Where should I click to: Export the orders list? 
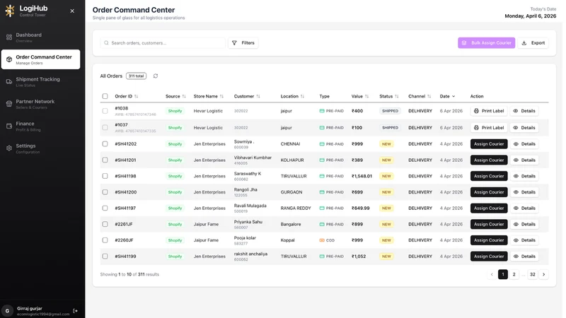coord(533,43)
